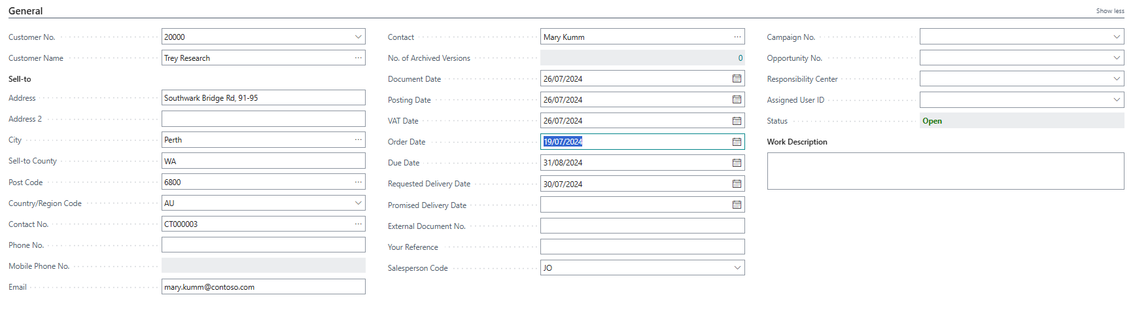Open calendar picker for Document Date
Screen dimensions: 1133x312
737,78
